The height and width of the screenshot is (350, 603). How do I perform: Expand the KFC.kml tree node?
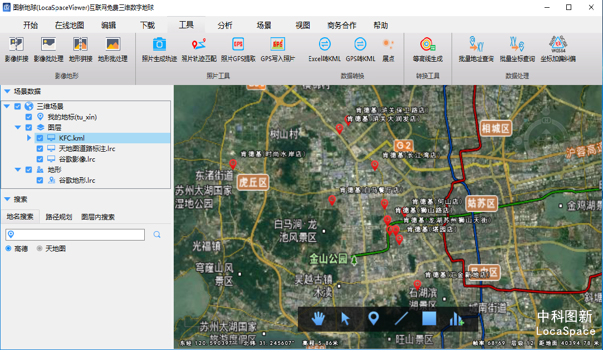point(29,138)
